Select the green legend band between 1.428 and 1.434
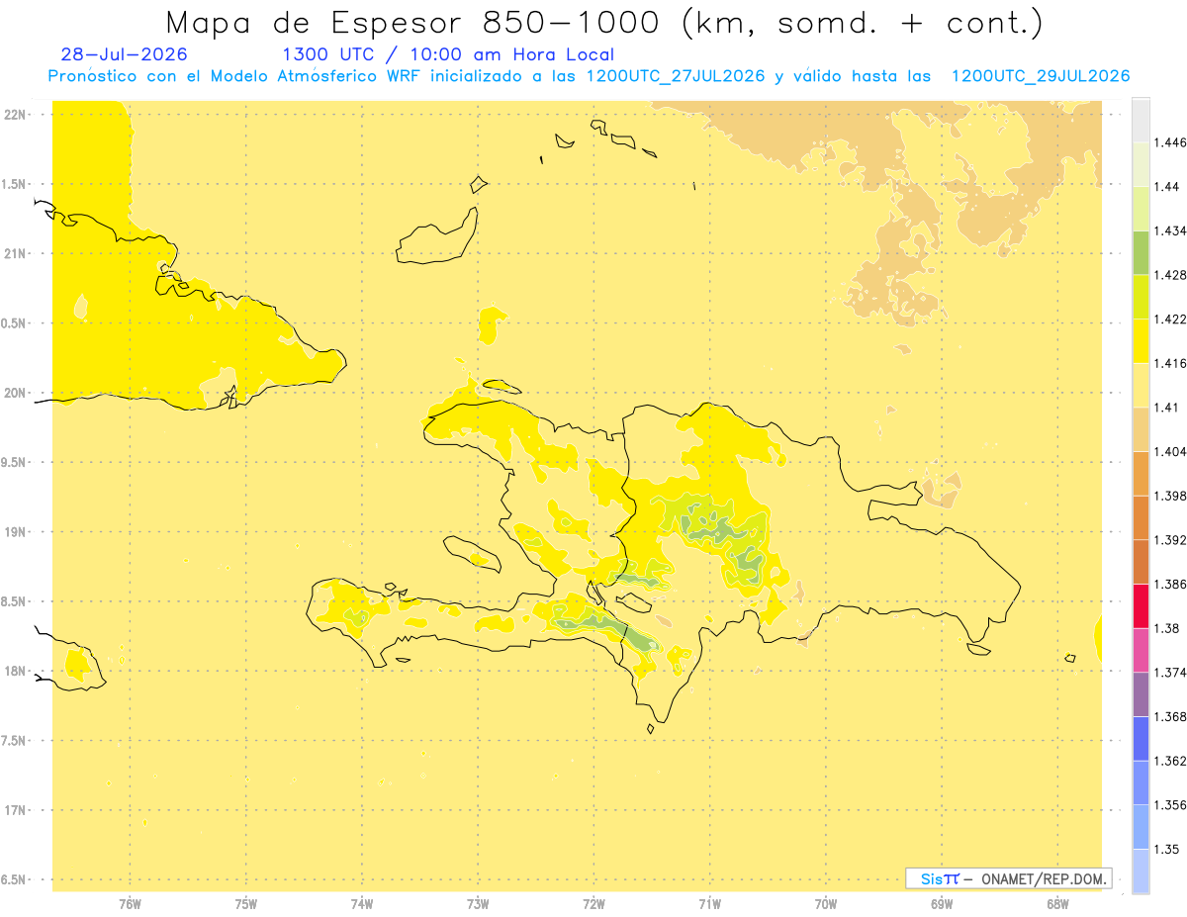The image size is (1187, 917). tap(1141, 252)
